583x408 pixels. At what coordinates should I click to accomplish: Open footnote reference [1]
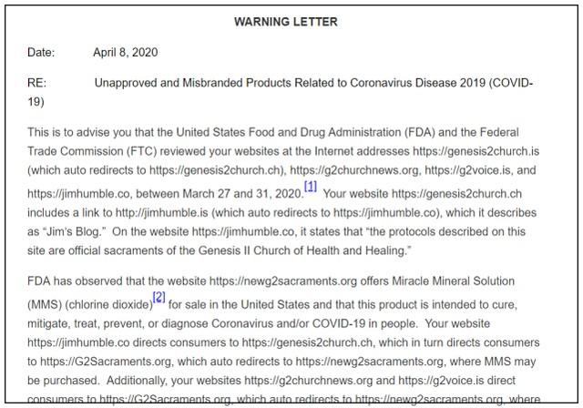point(311,186)
